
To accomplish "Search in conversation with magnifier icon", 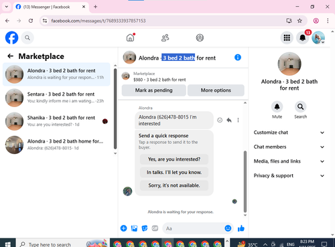I will click(x=300, y=107).
